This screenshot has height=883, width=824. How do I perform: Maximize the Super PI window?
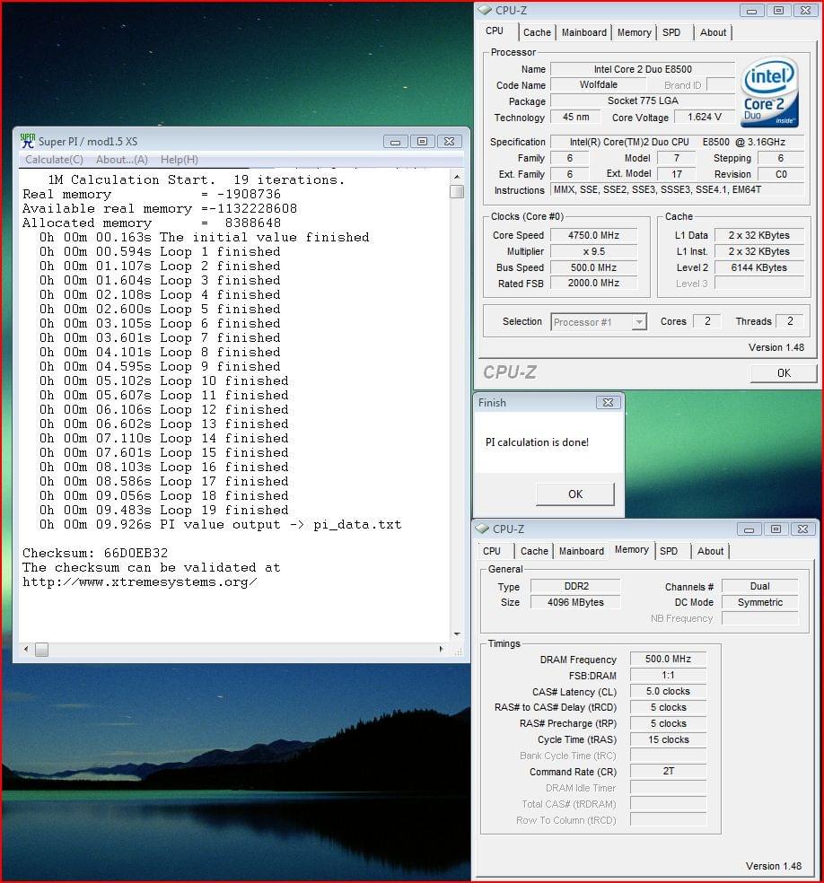(x=423, y=142)
